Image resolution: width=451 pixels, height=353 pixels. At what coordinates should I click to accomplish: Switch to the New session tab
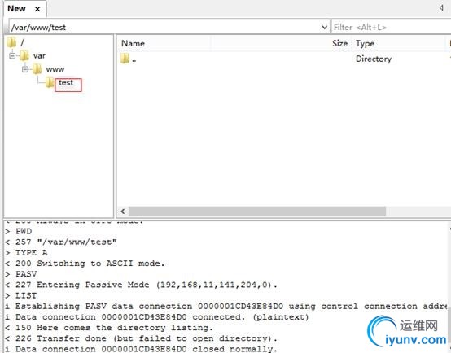16,9
